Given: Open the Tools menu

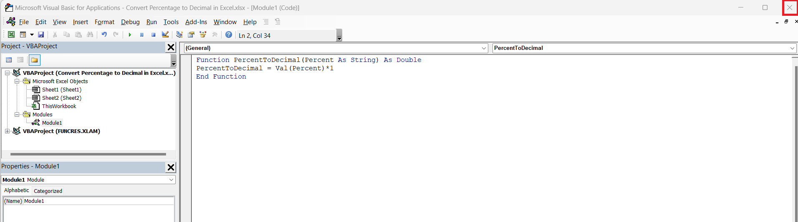Looking at the screenshot, I should point(171,22).
